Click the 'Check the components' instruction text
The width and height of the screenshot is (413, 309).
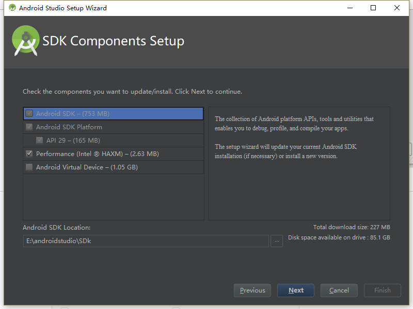(132, 92)
